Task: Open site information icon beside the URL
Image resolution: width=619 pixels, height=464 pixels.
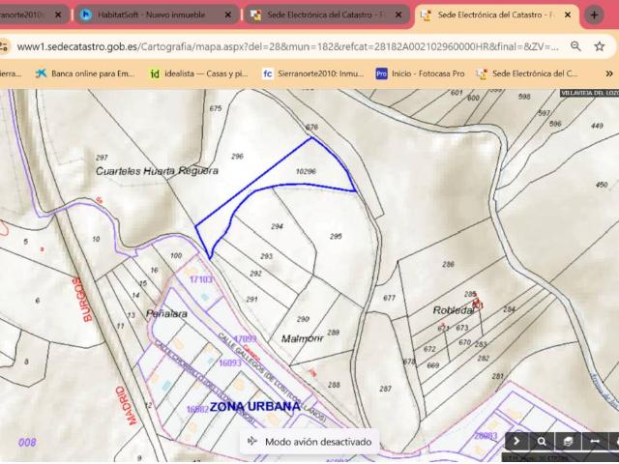Action: [x=4, y=46]
